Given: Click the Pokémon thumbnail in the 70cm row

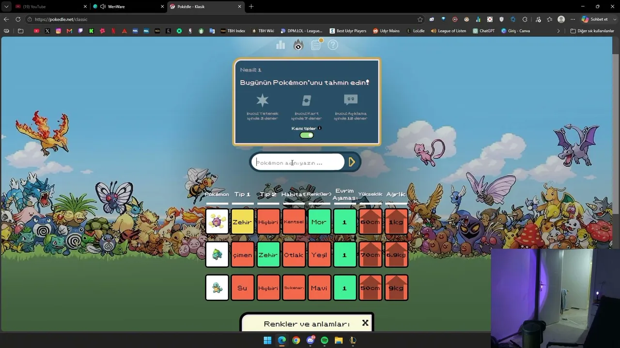Looking at the screenshot, I should pos(217,255).
